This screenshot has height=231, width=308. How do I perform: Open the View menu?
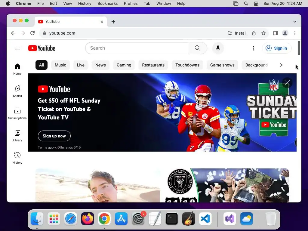68,4
